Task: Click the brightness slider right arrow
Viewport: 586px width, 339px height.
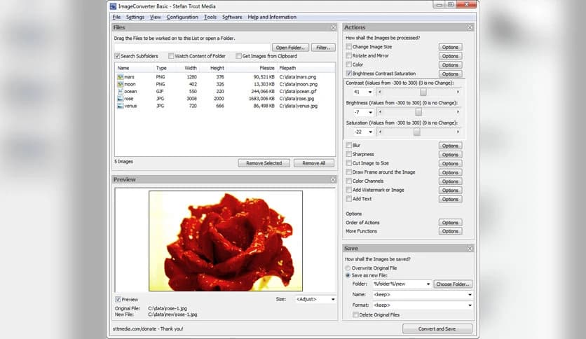Action: pos(458,111)
